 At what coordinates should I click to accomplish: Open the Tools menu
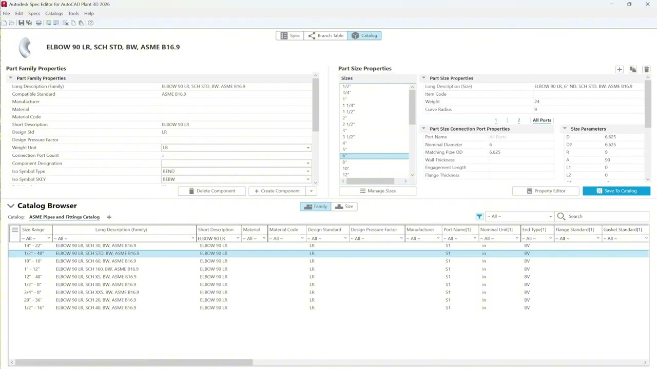73,13
